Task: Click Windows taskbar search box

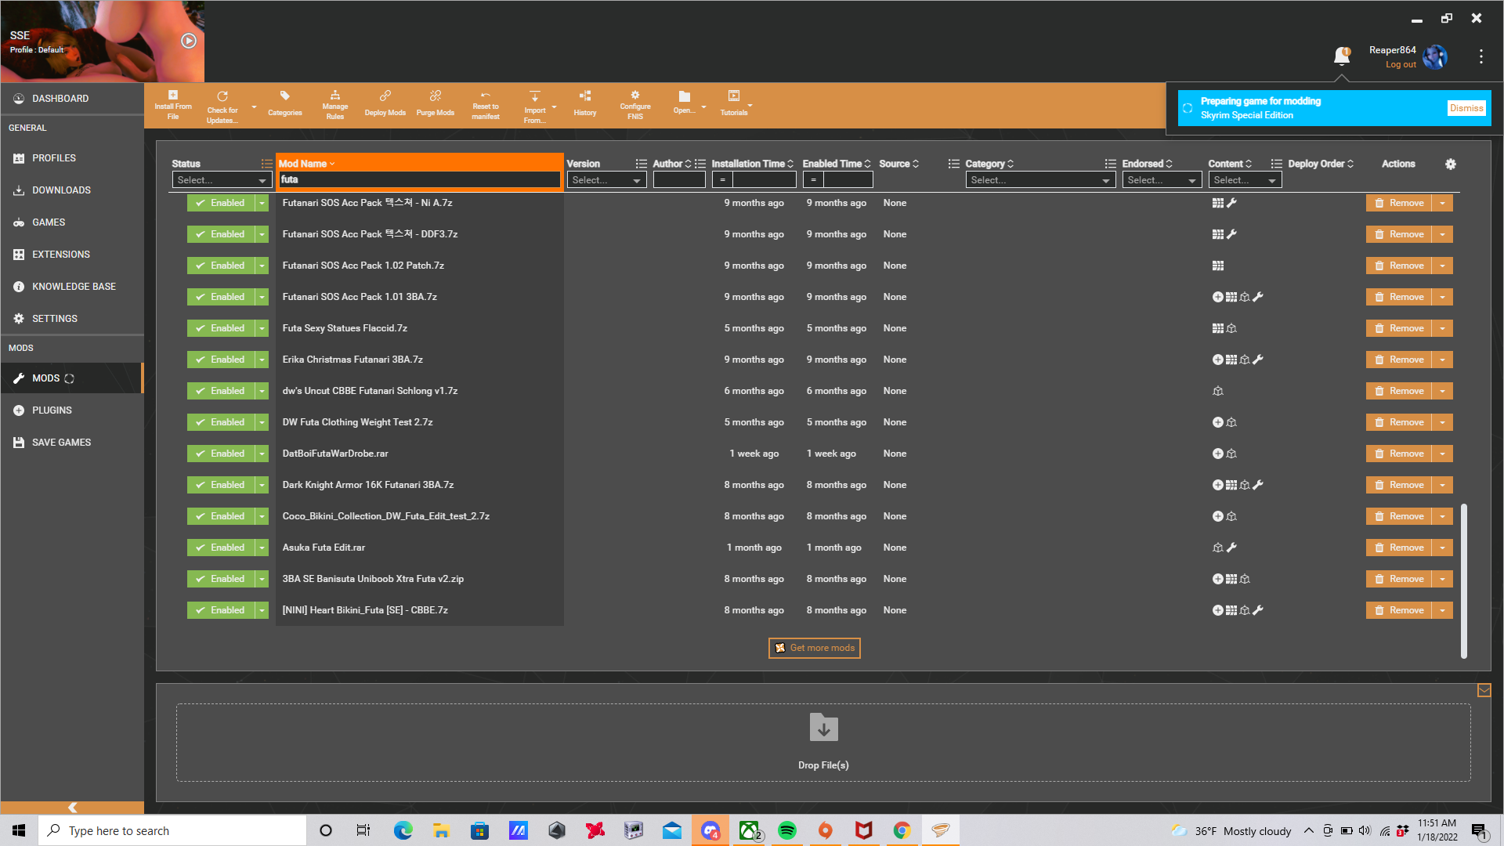Action: point(172,830)
